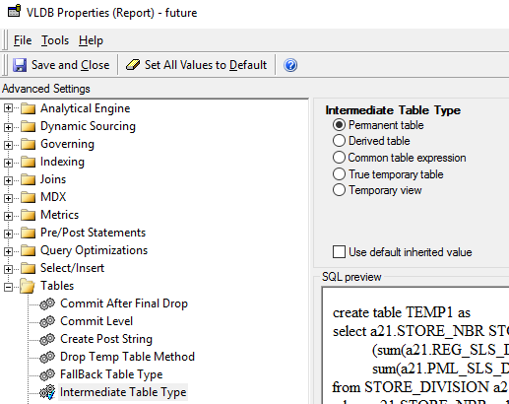
Task: Select Create Post String setting
Action: pos(106,339)
